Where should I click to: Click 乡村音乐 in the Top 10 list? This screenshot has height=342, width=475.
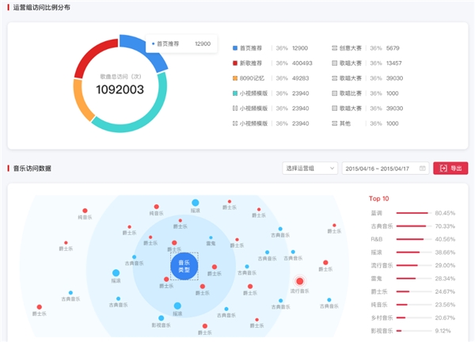382,317
